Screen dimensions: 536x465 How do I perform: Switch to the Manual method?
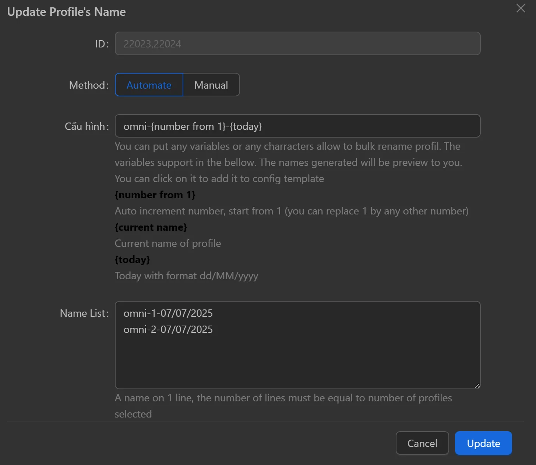pyautogui.click(x=211, y=85)
